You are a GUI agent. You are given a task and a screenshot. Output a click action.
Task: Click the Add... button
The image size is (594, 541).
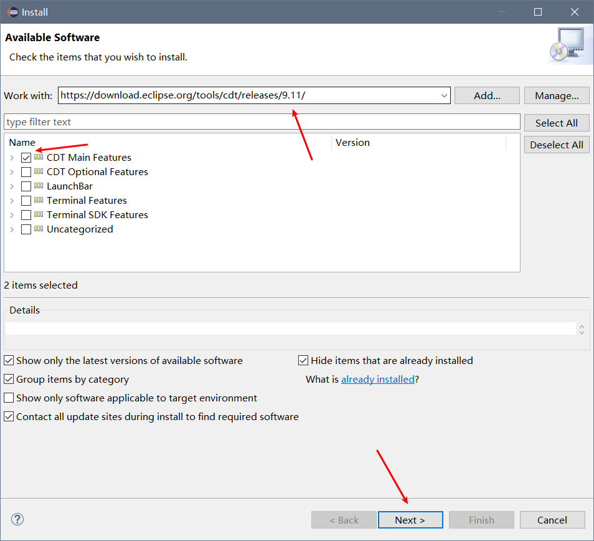click(487, 95)
